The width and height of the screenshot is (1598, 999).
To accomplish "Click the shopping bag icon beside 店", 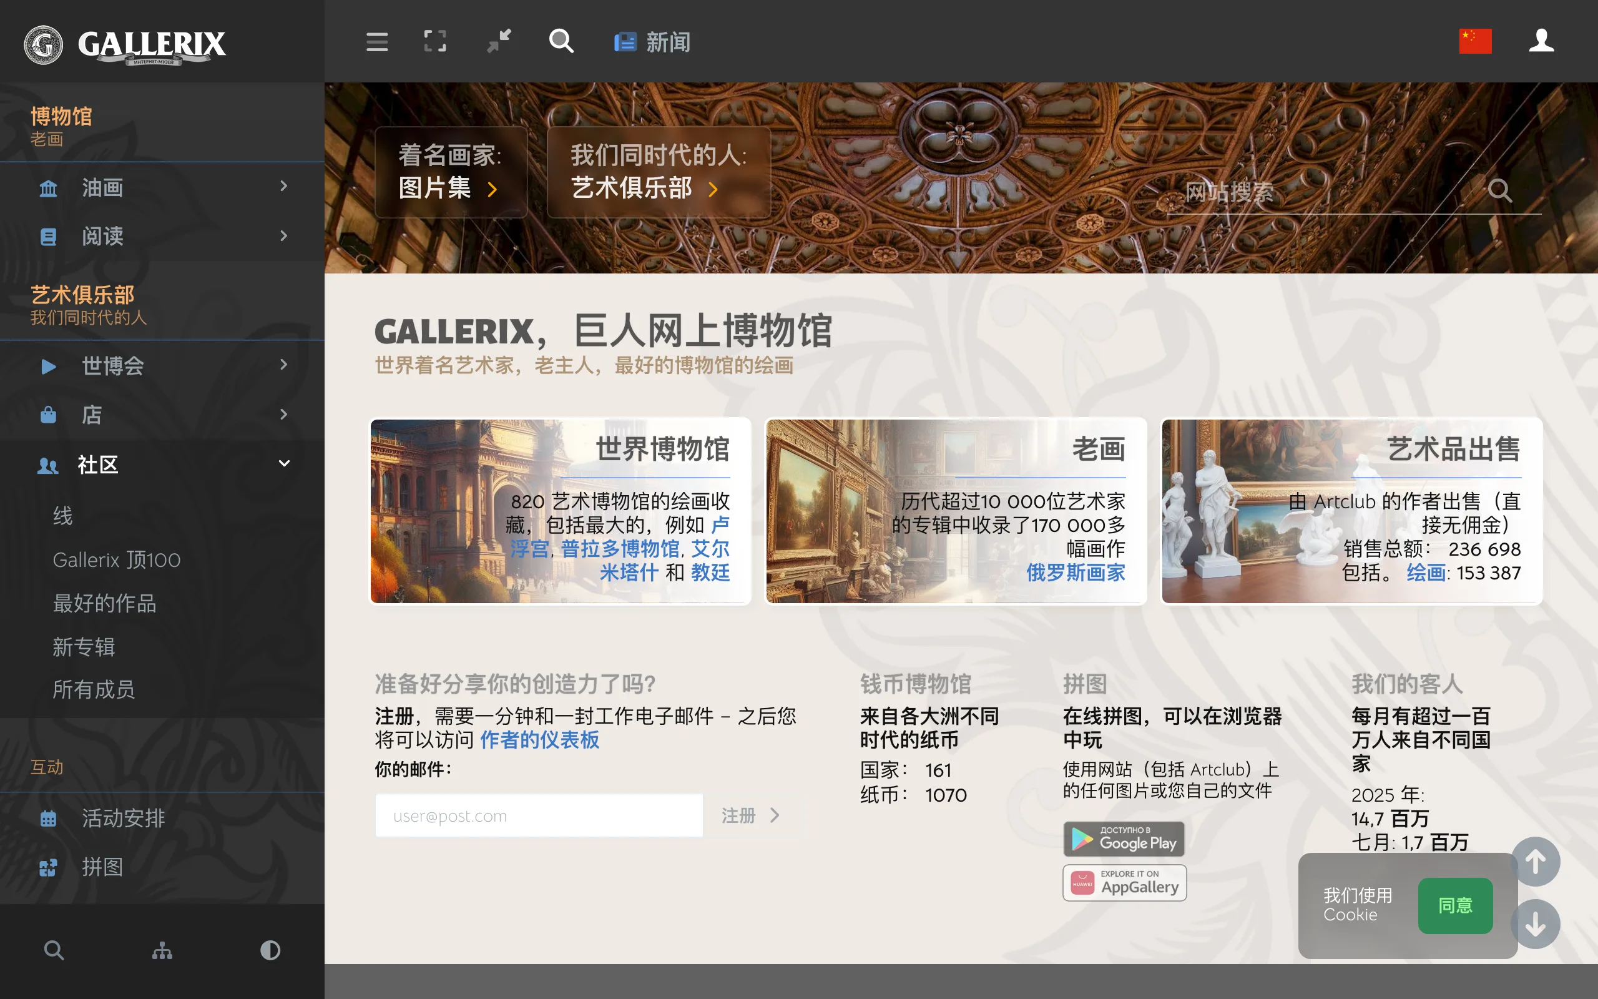I will click(x=48, y=415).
